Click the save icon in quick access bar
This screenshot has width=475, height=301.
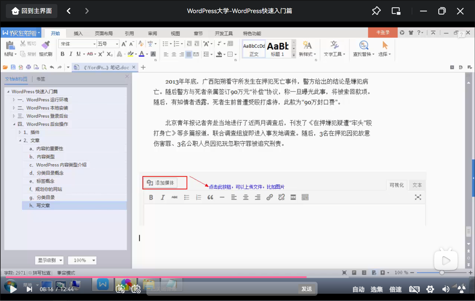[13, 67]
